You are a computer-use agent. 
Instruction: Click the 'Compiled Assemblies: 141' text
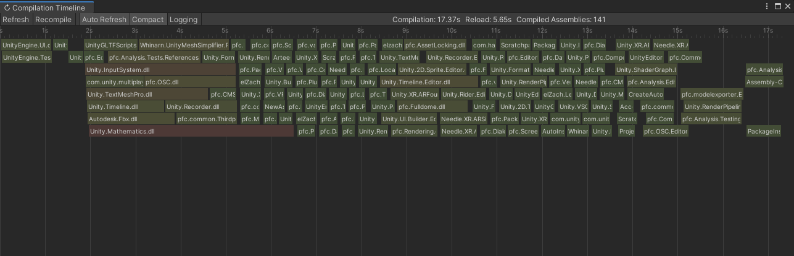point(561,20)
